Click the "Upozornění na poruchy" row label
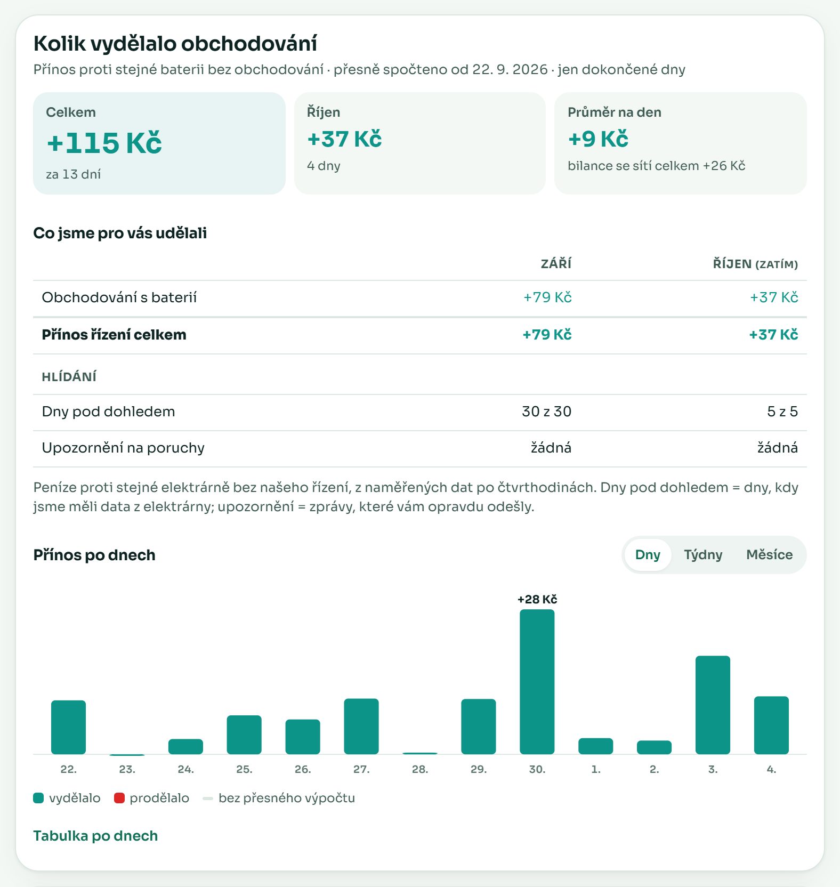The image size is (840, 887). [123, 448]
